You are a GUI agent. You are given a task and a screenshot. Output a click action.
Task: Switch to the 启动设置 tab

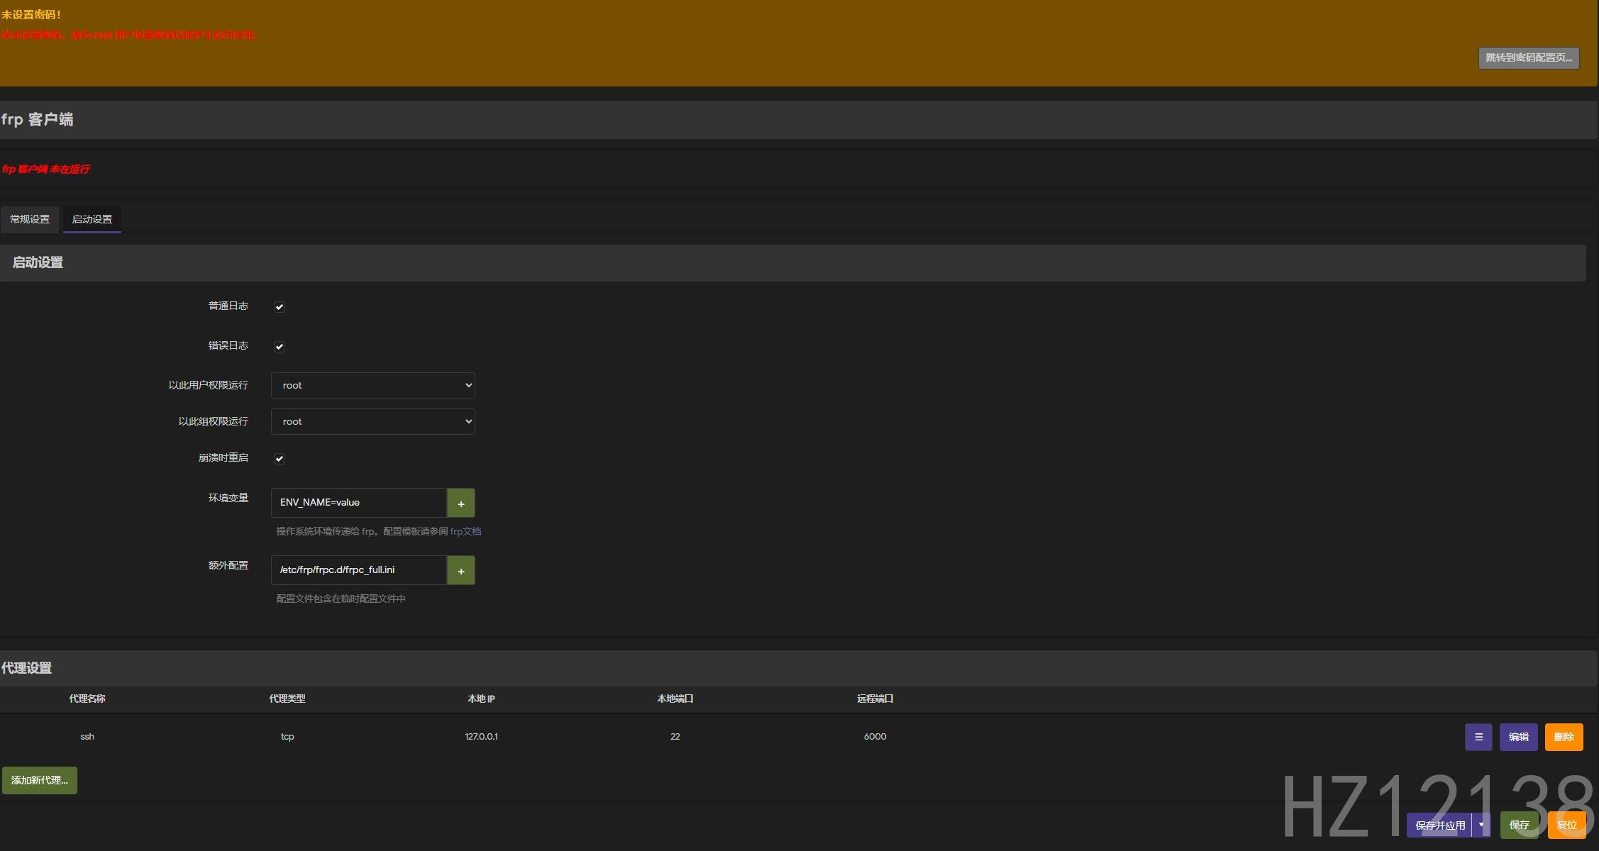92,219
